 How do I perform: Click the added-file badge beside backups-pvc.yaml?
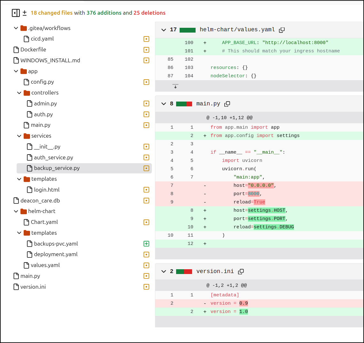point(146,244)
